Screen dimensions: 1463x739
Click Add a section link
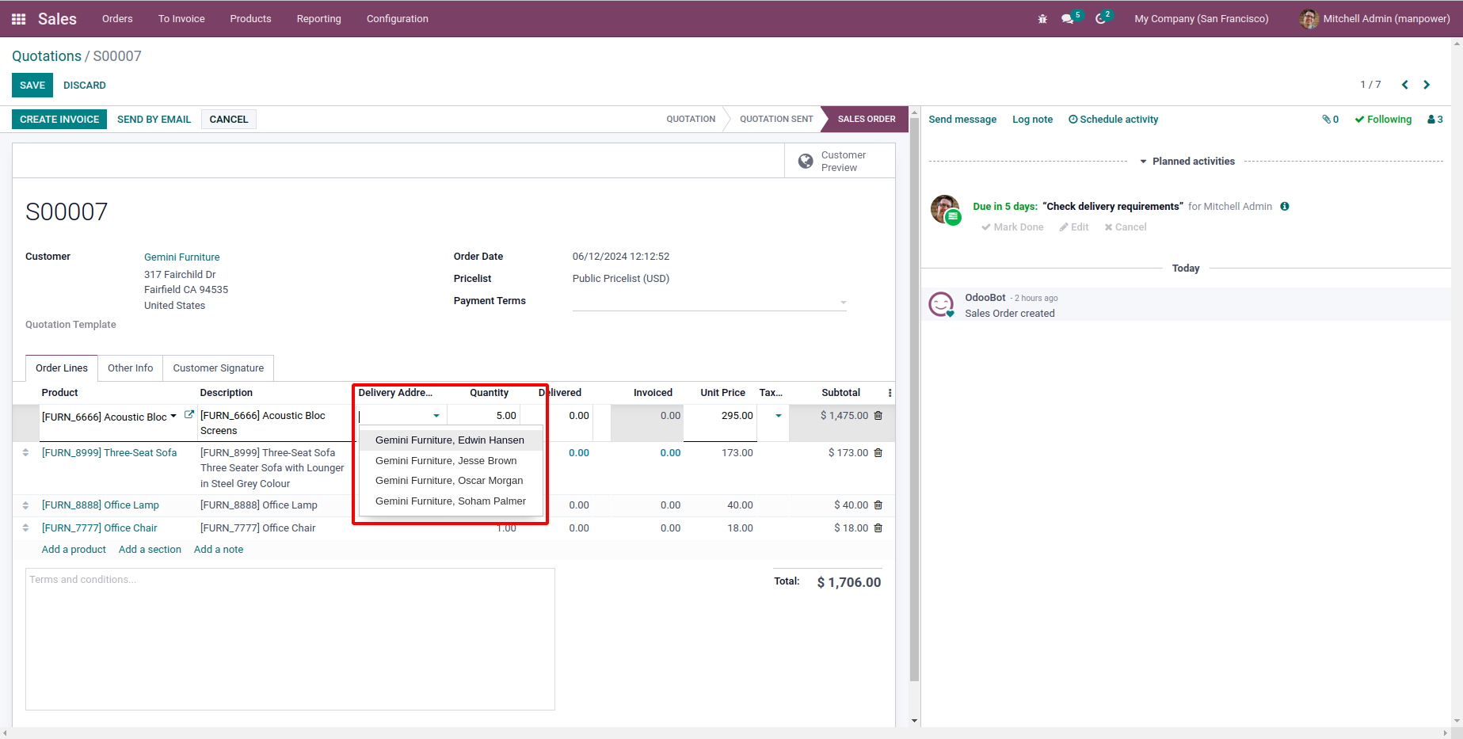click(x=150, y=550)
